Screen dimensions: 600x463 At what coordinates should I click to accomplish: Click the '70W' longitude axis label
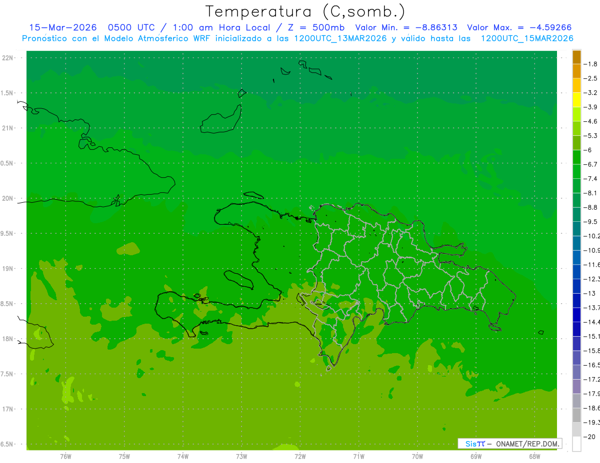417,457
